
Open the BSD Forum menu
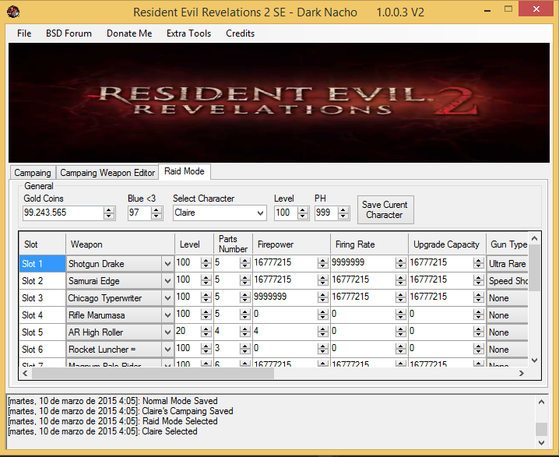(x=69, y=33)
